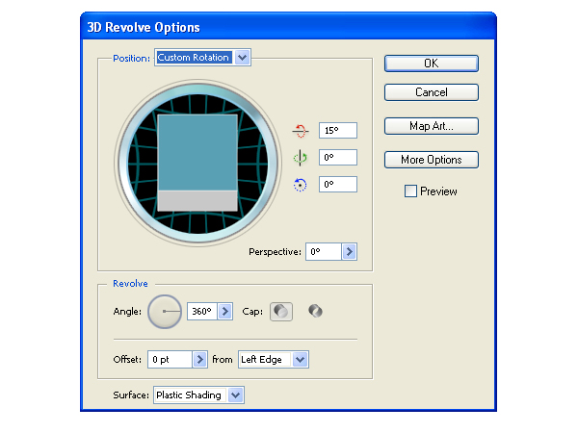Click the X-axis rotation icon
The height and width of the screenshot is (433, 578).
click(301, 131)
